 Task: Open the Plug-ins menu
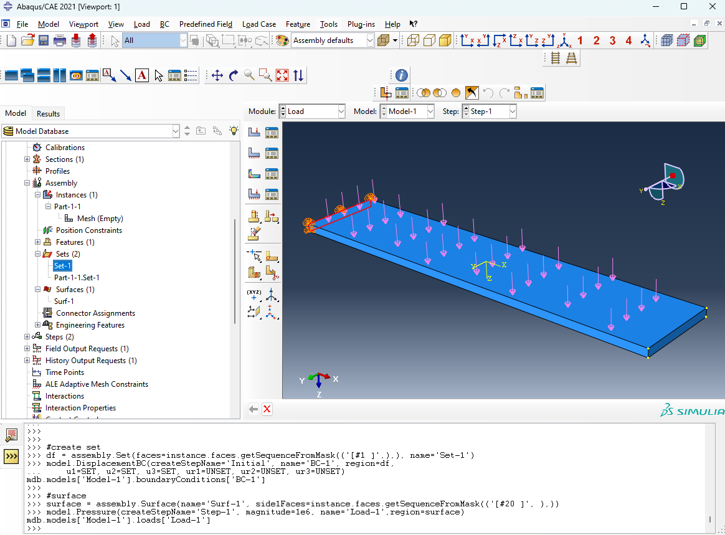pos(361,24)
